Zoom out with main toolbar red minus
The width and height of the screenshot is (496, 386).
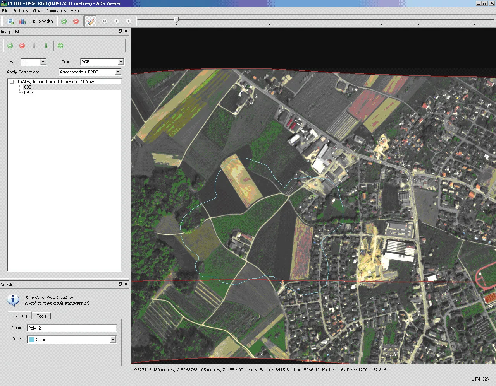(x=76, y=21)
